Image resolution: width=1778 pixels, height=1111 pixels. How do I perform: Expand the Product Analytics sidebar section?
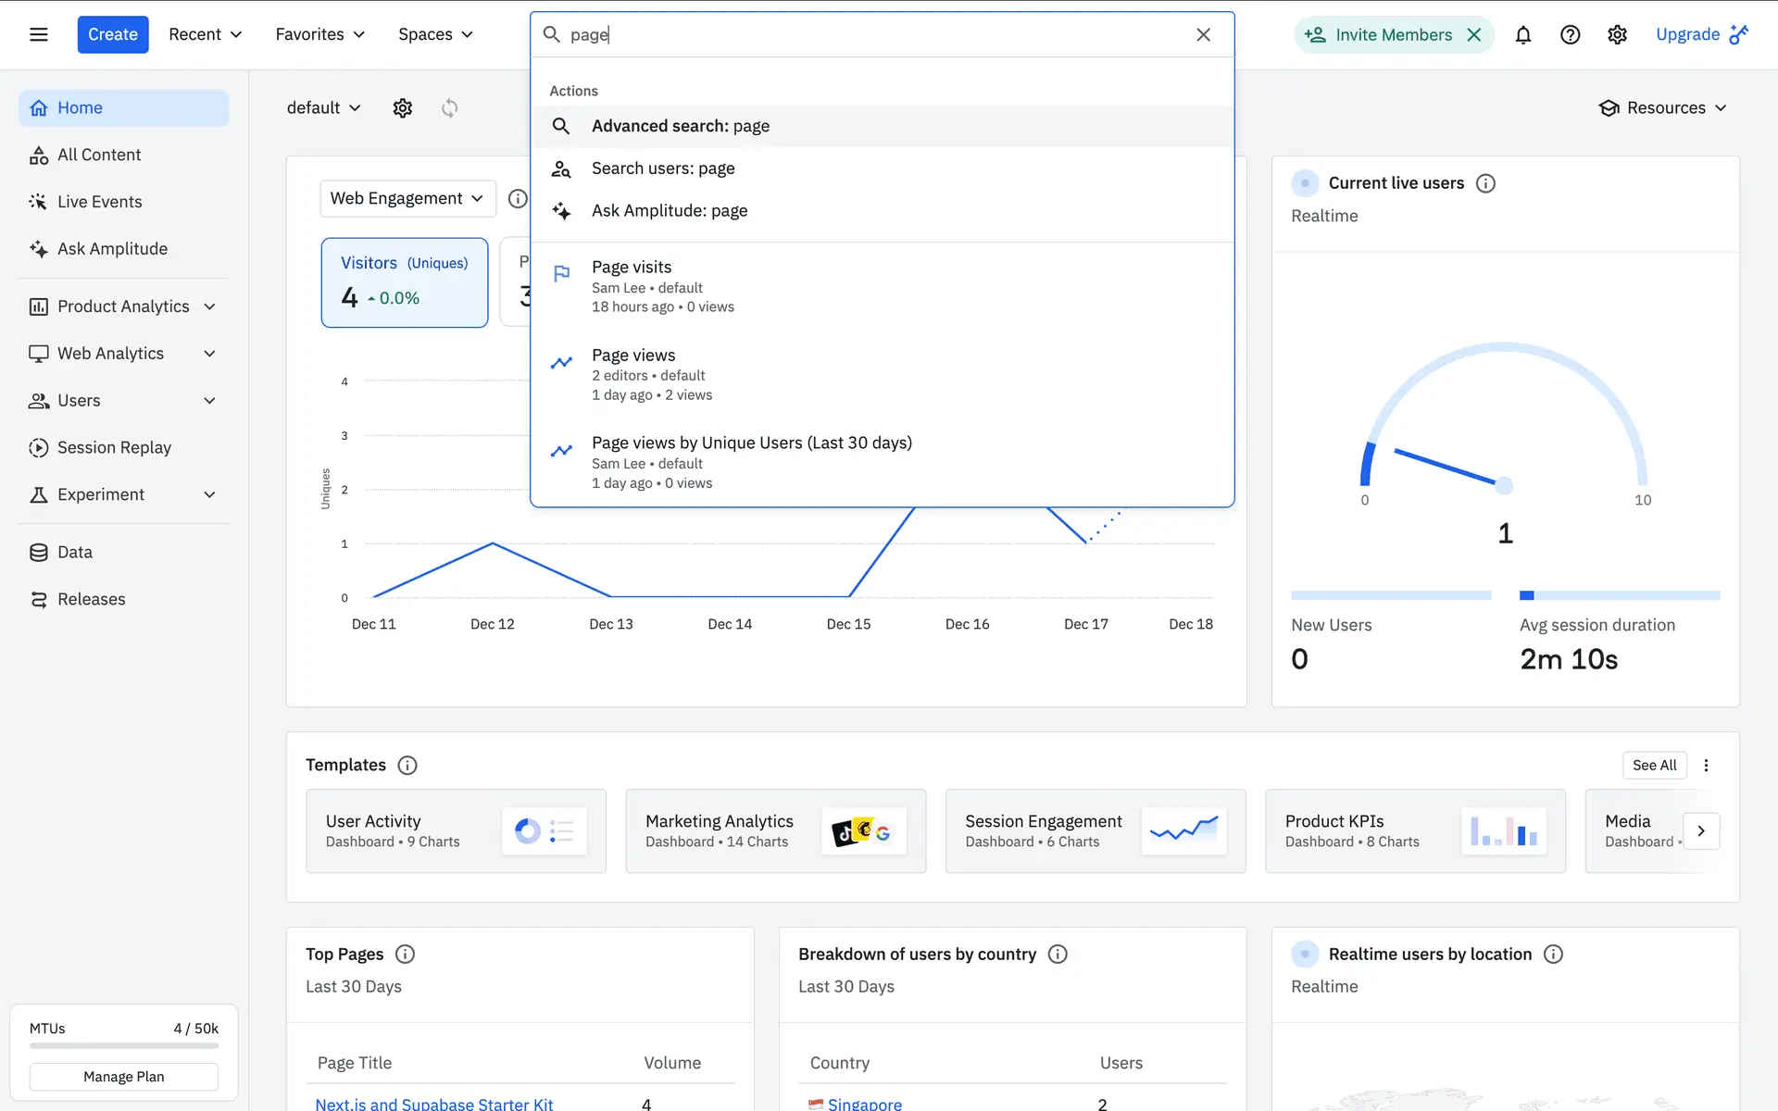point(123,306)
